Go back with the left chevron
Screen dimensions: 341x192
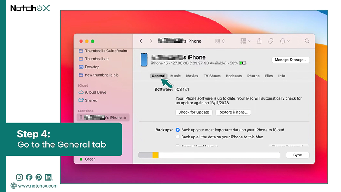(141, 41)
